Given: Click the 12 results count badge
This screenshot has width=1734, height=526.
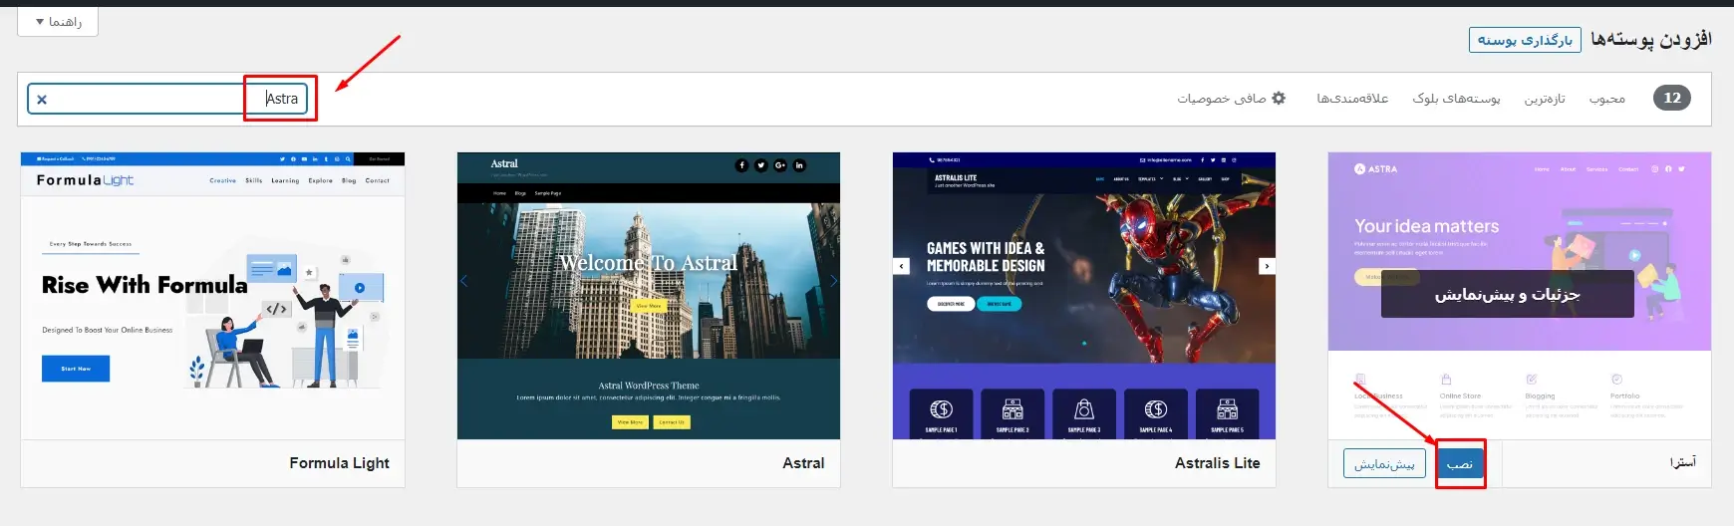Looking at the screenshot, I should [x=1672, y=98].
